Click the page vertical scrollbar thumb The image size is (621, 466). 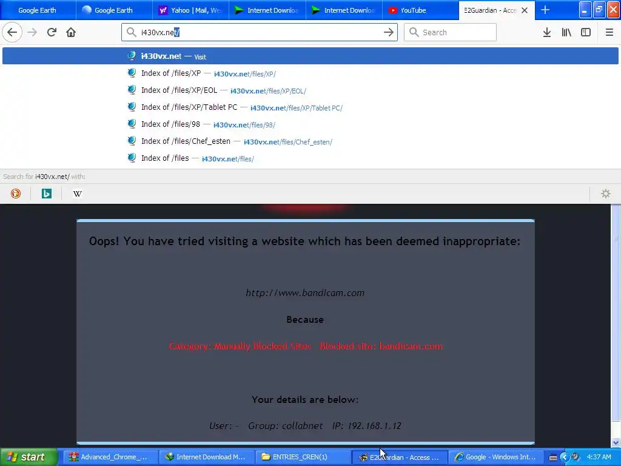(x=616, y=313)
